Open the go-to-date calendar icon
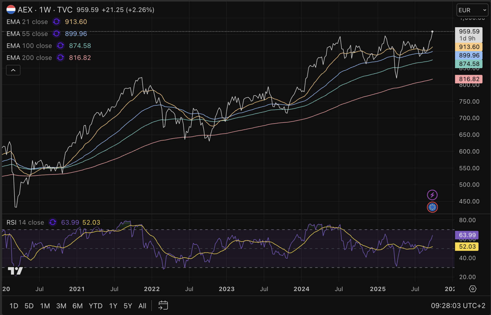This screenshot has width=491, height=315. 163,305
